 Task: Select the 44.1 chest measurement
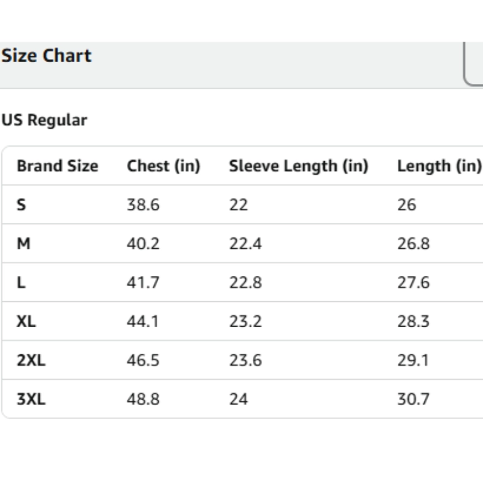pyautogui.click(x=143, y=321)
